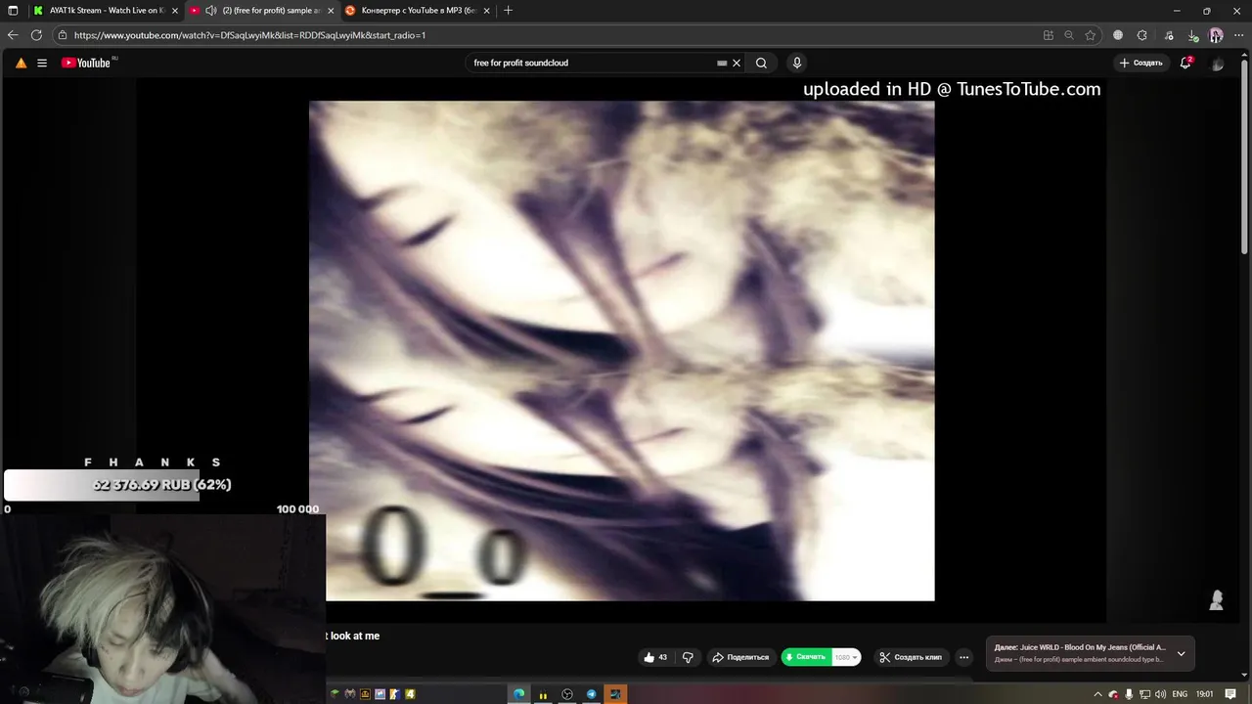The image size is (1252, 704).
Task: Click the YouTube warning triangle icon
Action: click(21, 63)
